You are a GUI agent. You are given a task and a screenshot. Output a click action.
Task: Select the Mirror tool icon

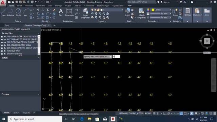coord(43,14)
